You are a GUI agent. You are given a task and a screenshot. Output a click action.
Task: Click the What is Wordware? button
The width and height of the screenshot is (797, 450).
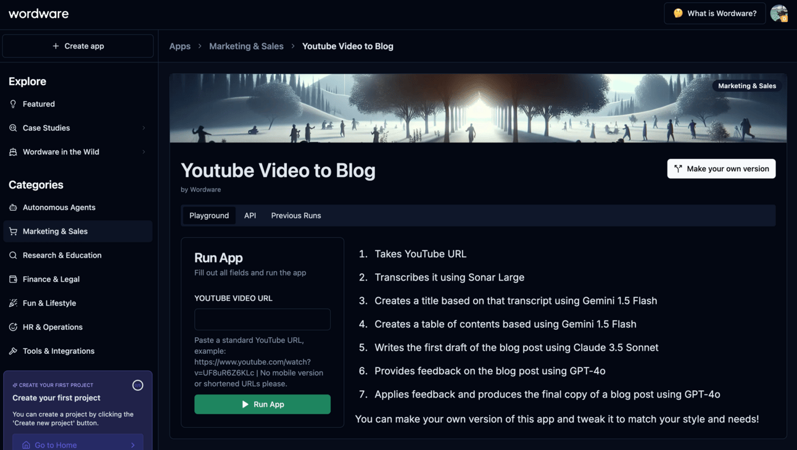coord(715,14)
